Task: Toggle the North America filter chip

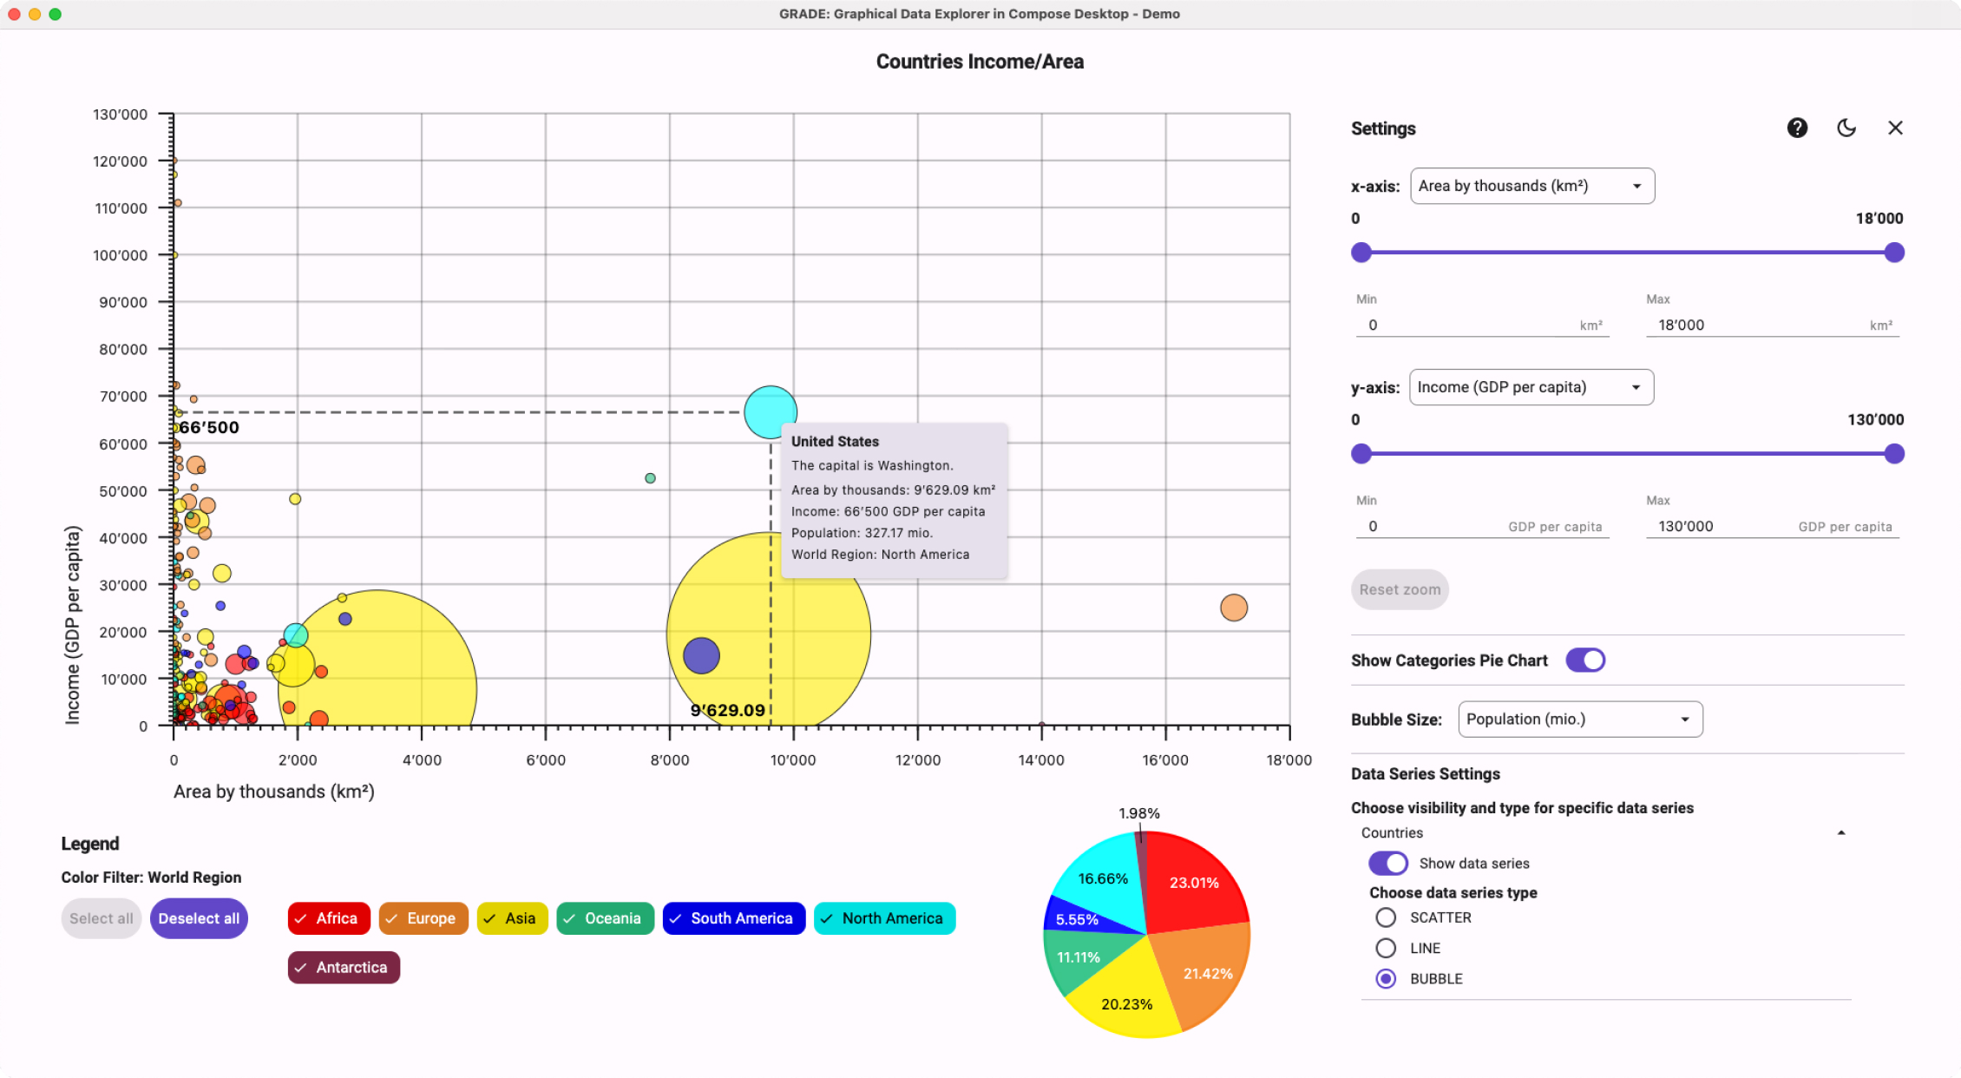Action: (884, 918)
